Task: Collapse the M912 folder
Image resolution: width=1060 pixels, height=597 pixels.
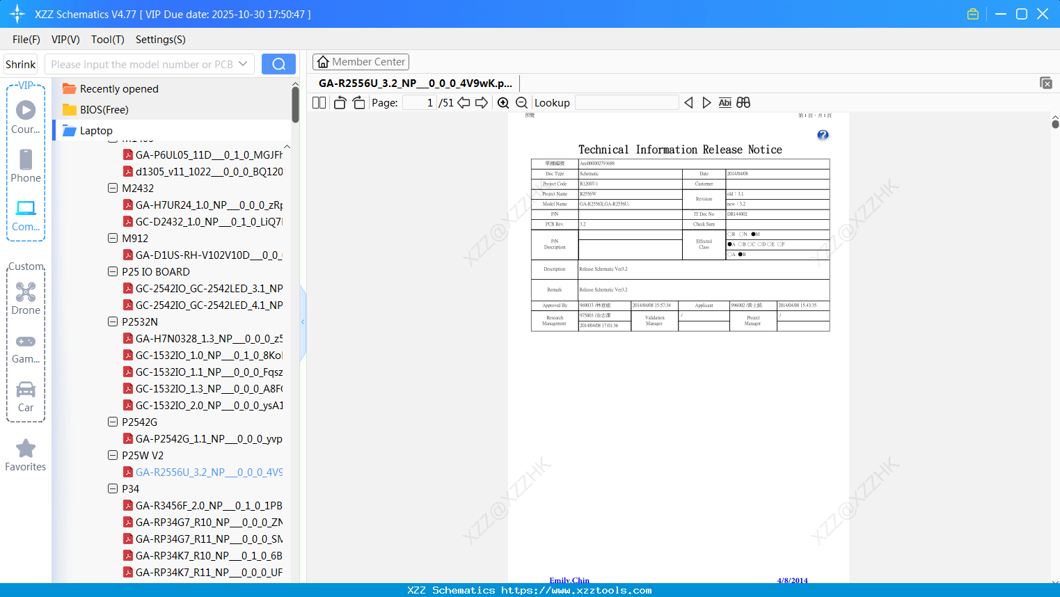Action: [113, 238]
